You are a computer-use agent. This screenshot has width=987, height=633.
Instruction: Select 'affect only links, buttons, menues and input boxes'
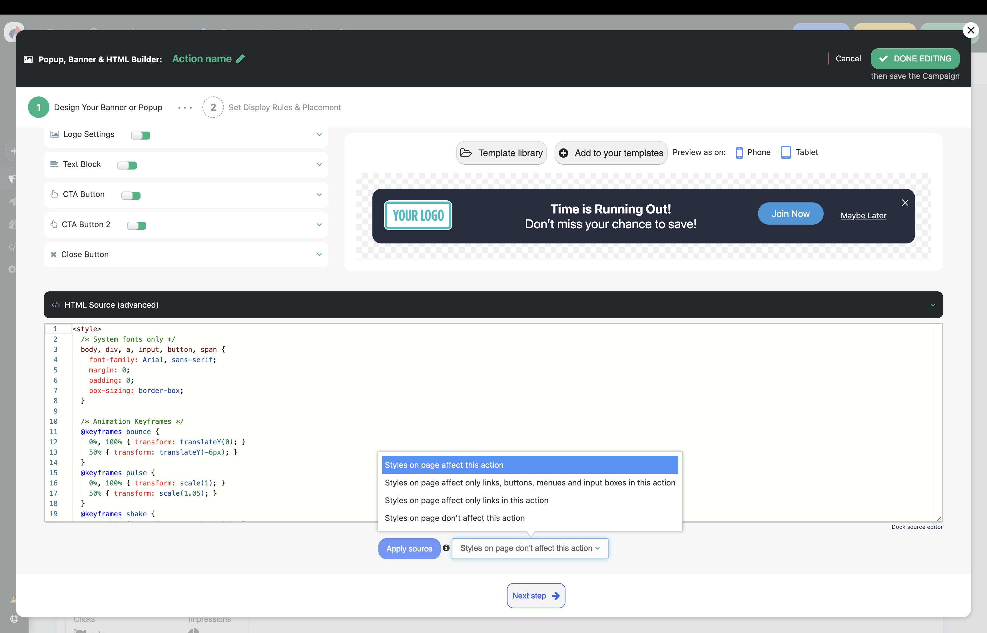[x=530, y=483]
